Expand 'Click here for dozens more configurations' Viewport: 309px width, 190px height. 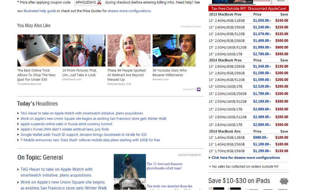pos(245,158)
